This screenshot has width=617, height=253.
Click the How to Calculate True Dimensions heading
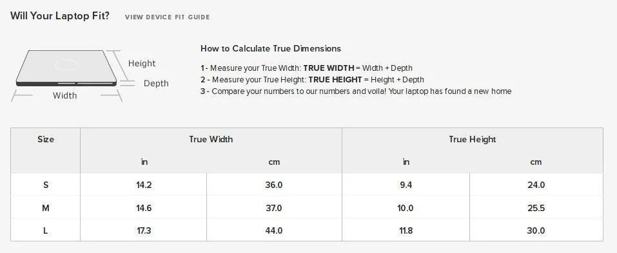tap(271, 49)
